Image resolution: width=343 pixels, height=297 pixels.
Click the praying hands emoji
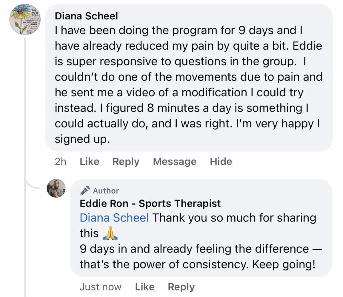[x=110, y=233]
